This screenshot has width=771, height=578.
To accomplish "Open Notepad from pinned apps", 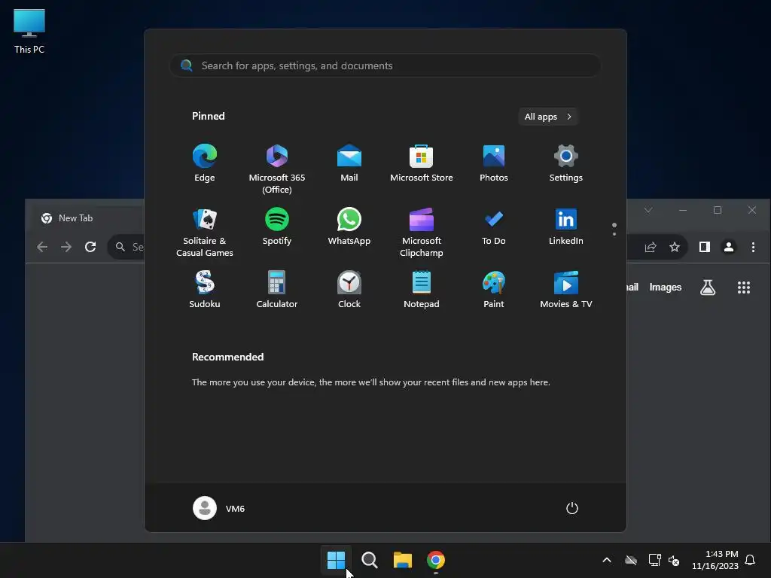I will pyautogui.click(x=422, y=290).
